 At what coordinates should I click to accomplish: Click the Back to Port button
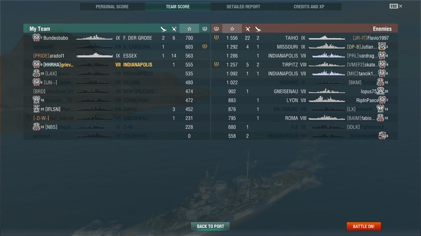tap(211, 226)
